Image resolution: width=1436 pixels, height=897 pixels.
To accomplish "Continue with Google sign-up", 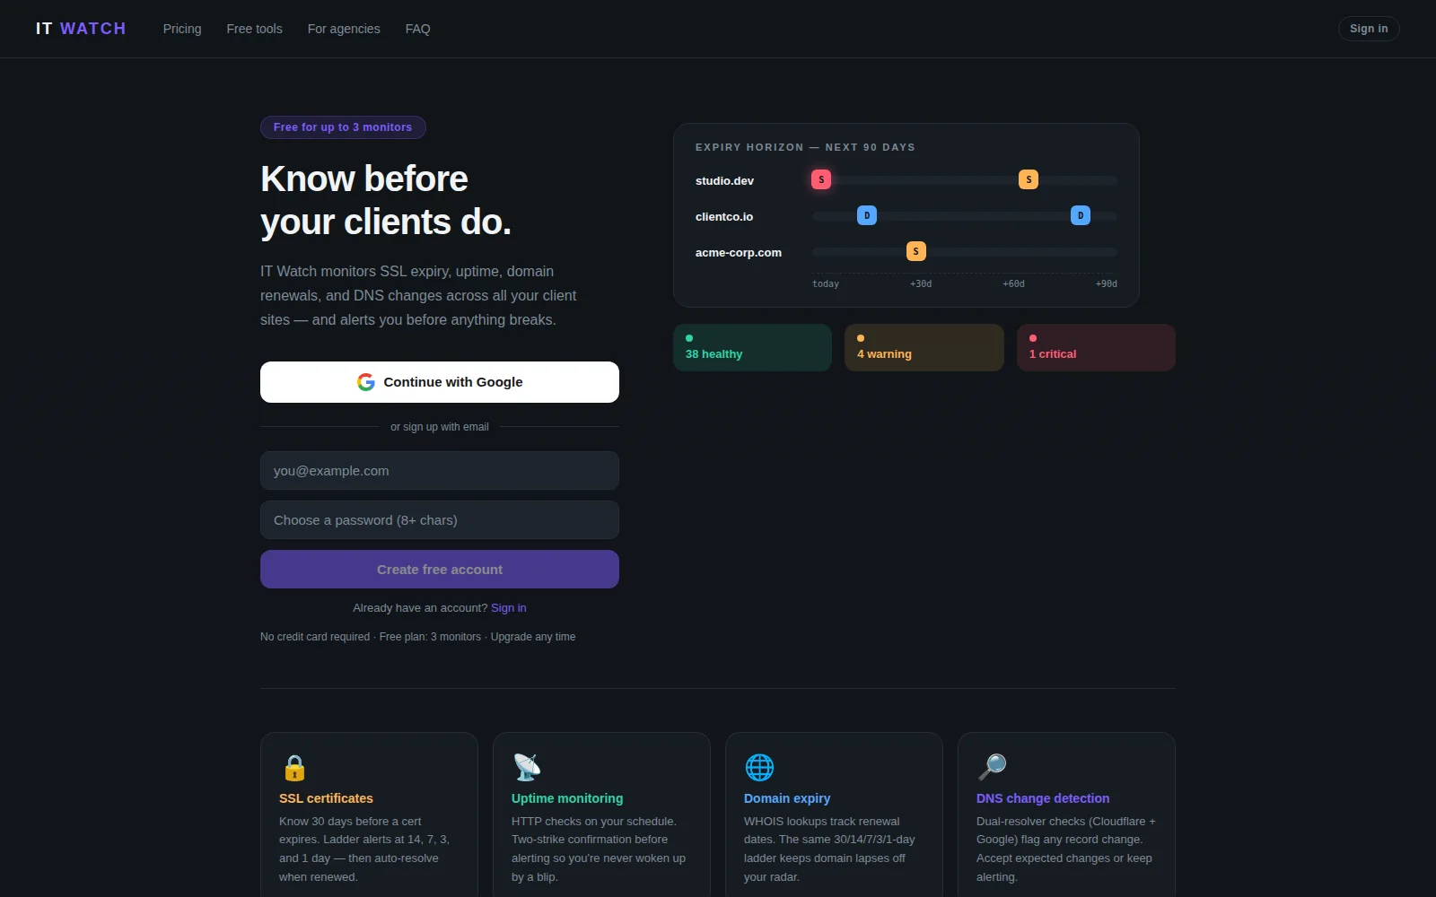I will pos(440,382).
